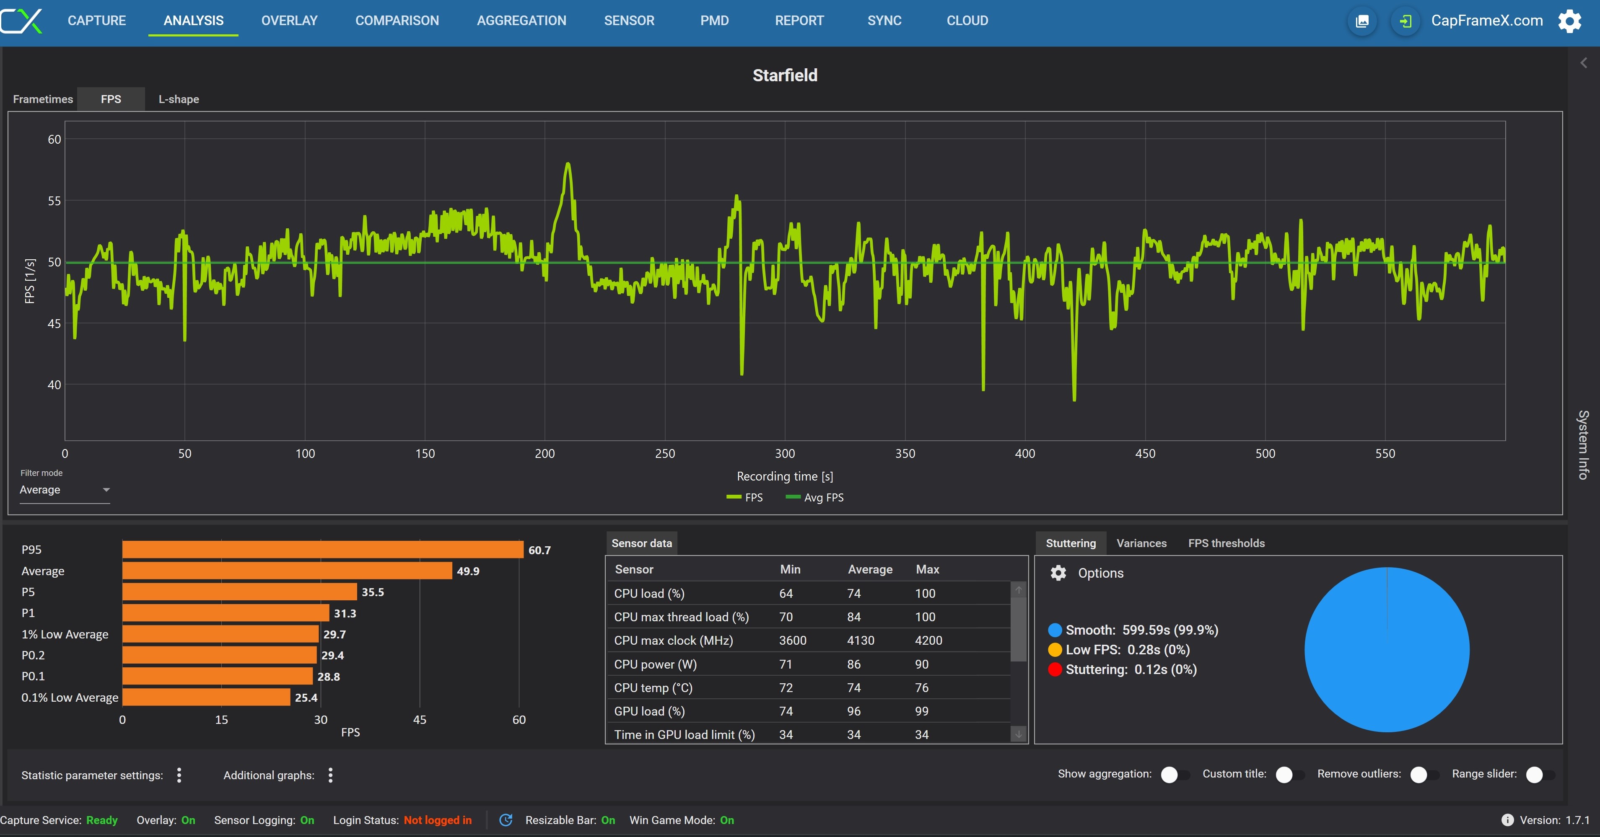Open the Filter mode Average dropdown
The height and width of the screenshot is (837, 1600).
(65, 490)
